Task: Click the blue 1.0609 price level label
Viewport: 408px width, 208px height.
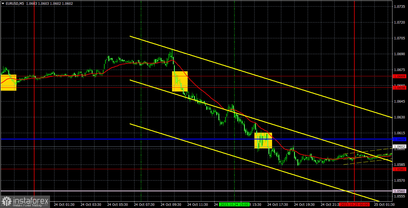Action: 400,139
